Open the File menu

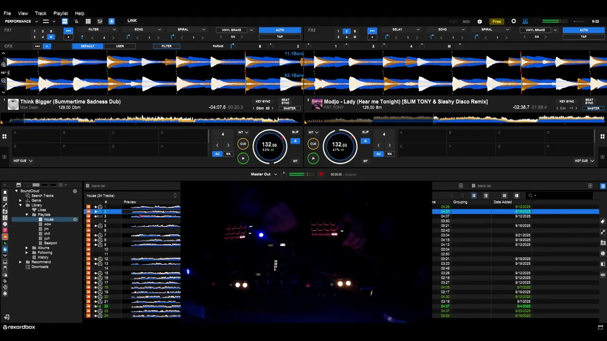pyautogui.click(x=7, y=13)
